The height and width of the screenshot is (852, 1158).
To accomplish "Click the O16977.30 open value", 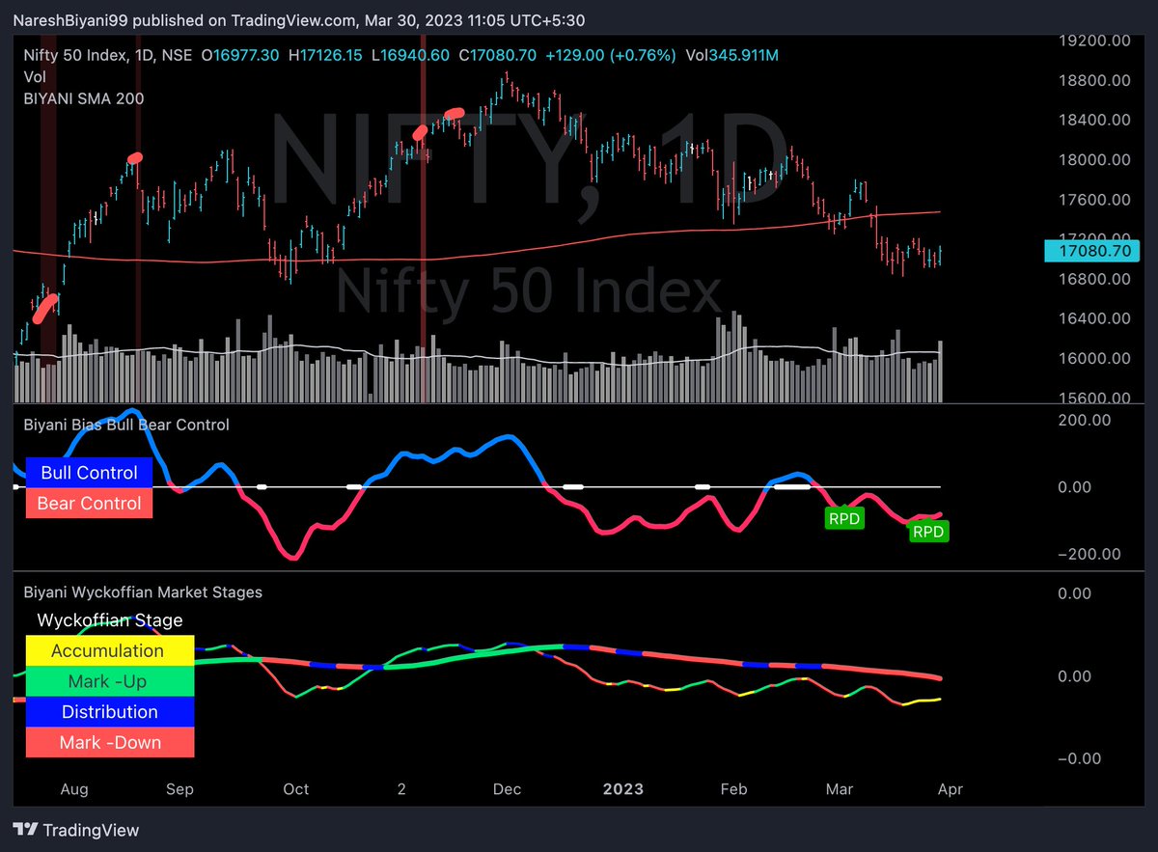I will (x=240, y=55).
